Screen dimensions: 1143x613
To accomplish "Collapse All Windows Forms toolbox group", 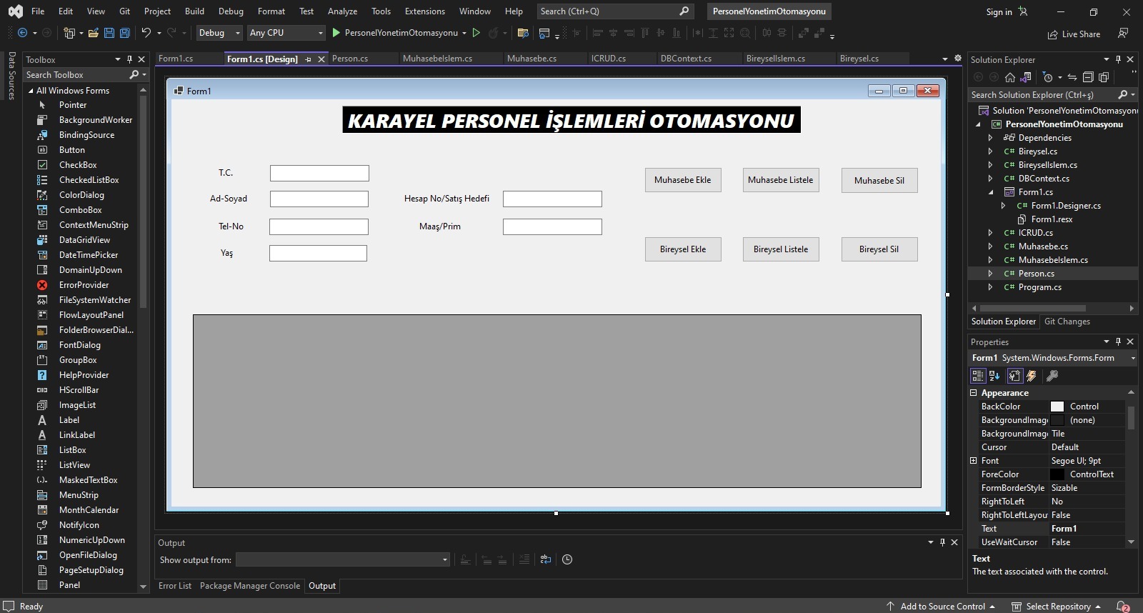I will [31, 91].
